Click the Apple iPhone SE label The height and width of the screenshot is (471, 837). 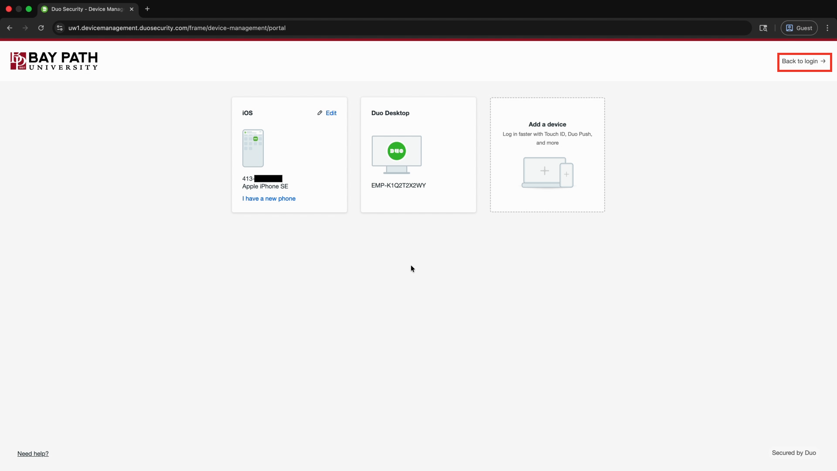click(265, 186)
